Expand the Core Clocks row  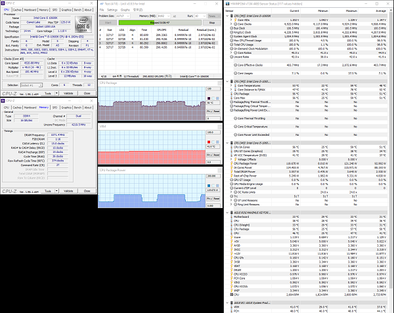(231, 24)
